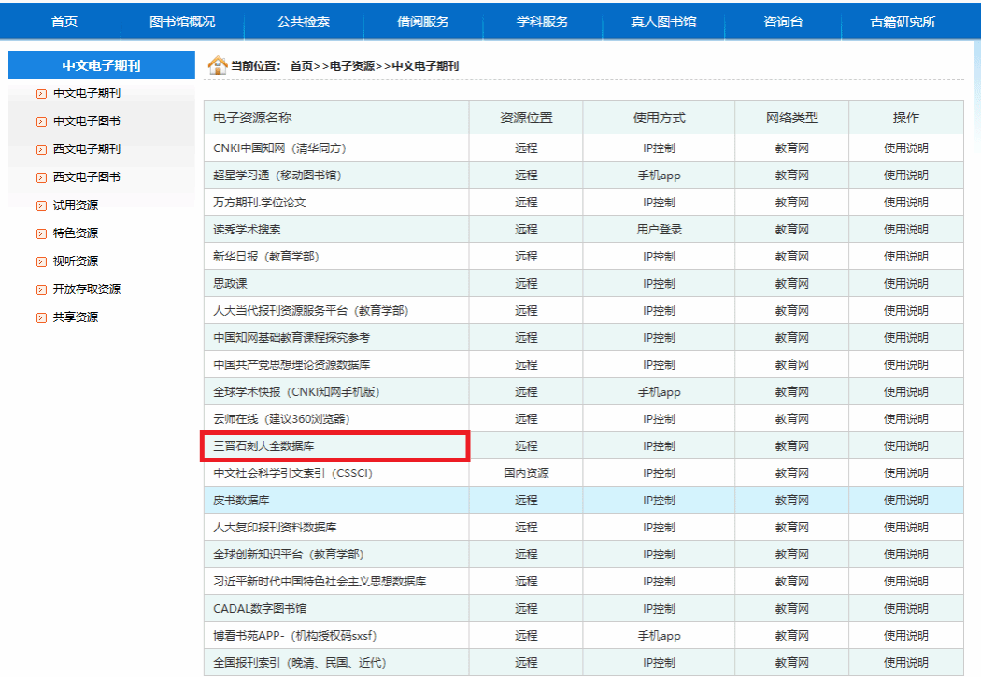Open the 三晋石刻大全数据库 resource link
The height and width of the screenshot is (677, 981).
[264, 446]
